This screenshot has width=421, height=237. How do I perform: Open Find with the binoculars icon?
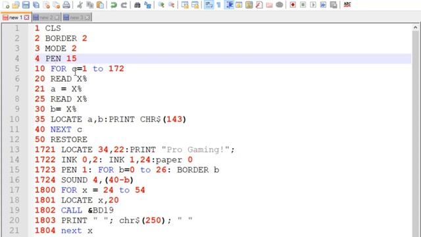click(137, 5)
